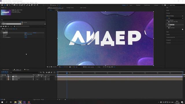185x104 pixels.
Task: Click top layer label color swatch
Action: [x=8, y=77]
